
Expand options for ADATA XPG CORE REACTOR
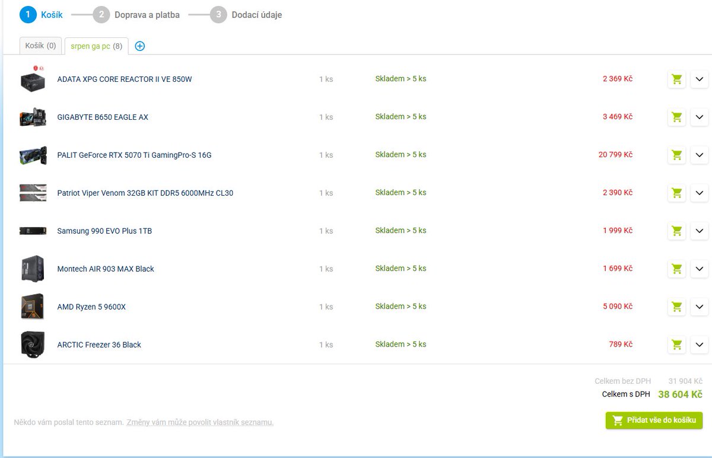pos(700,79)
